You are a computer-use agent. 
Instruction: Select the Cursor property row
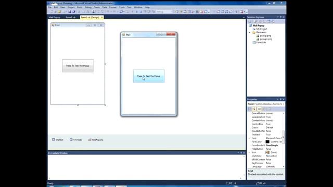pyautogui.click(x=266, y=128)
